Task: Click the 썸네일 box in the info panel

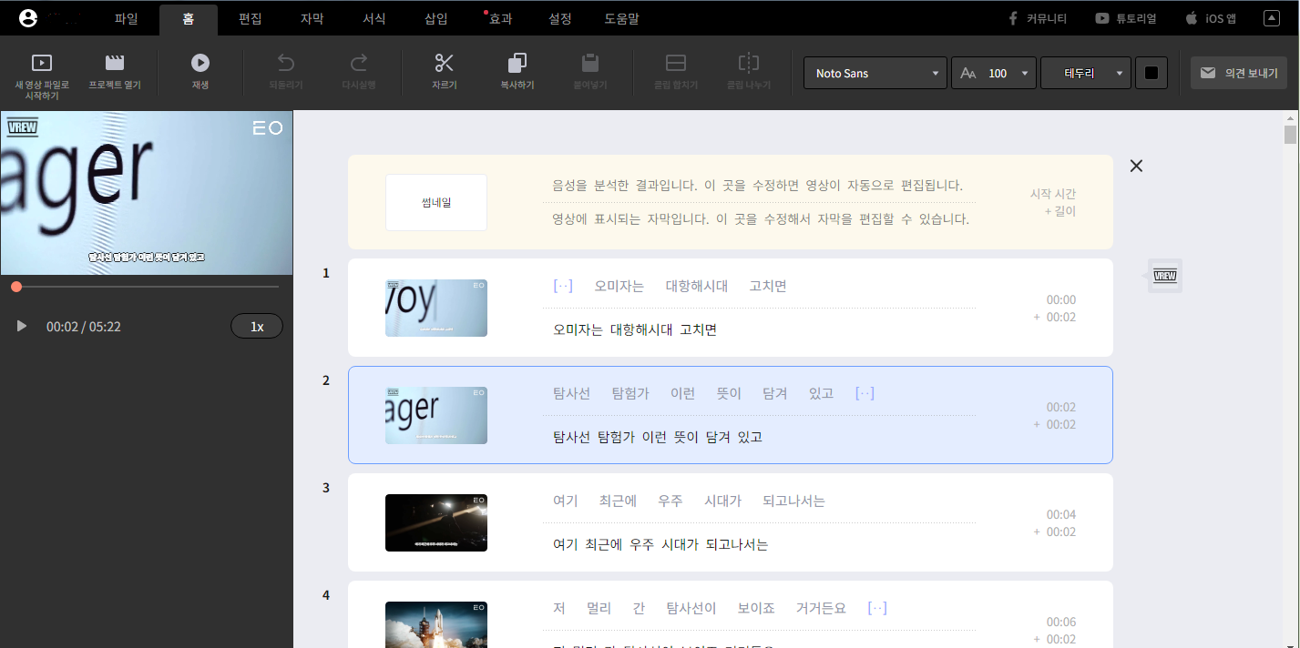Action: tap(436, 202)
